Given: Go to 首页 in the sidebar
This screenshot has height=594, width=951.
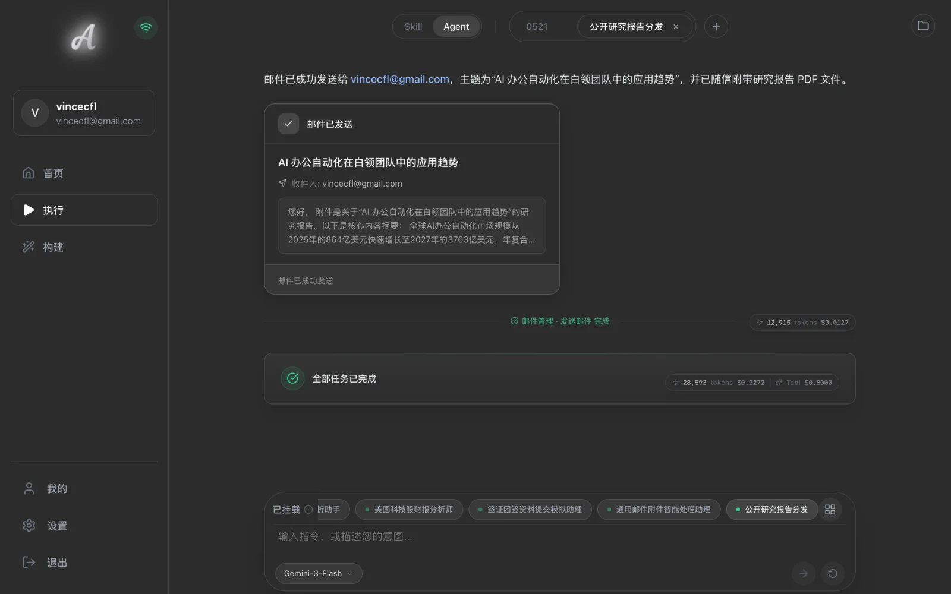Looking at the screenshot, I should click(x=84, y=173).
